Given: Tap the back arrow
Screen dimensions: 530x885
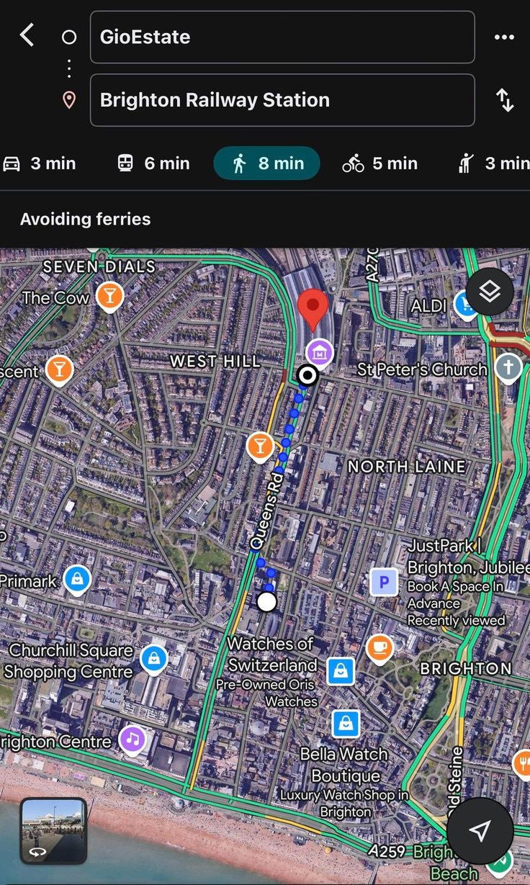Looking at the screenshot, I should click(x=27, y=35).
